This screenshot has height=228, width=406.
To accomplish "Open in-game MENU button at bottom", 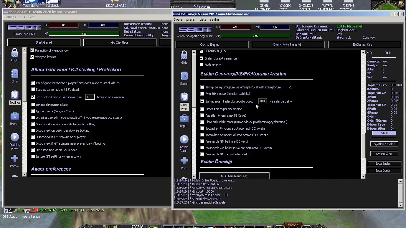I will (x=293, y=225).
